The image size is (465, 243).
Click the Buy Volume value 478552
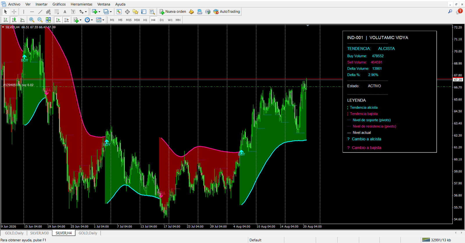[378, 56]
